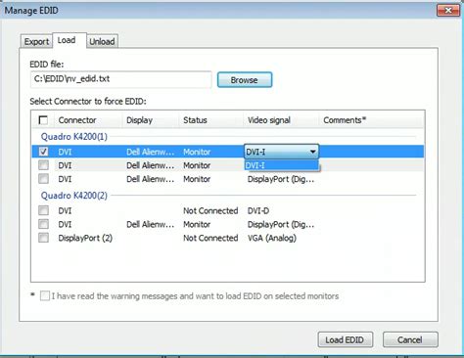Select the Load tab
The width and height of the screenshot is (464, 358).
(67, 40)
